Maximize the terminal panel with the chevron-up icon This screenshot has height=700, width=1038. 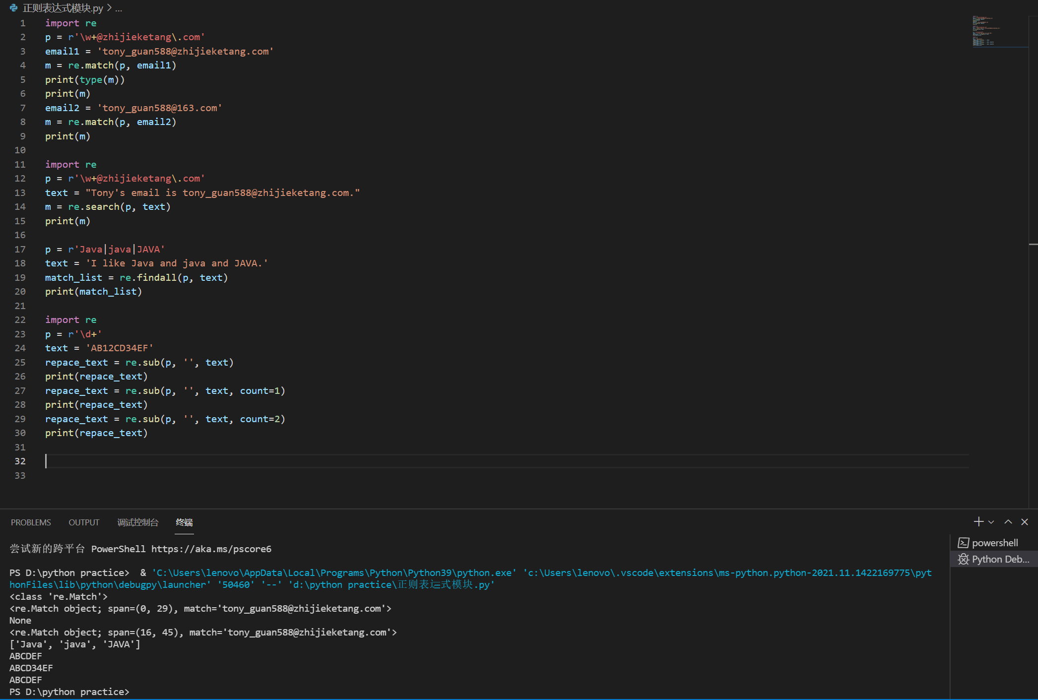pos(1008,521)
